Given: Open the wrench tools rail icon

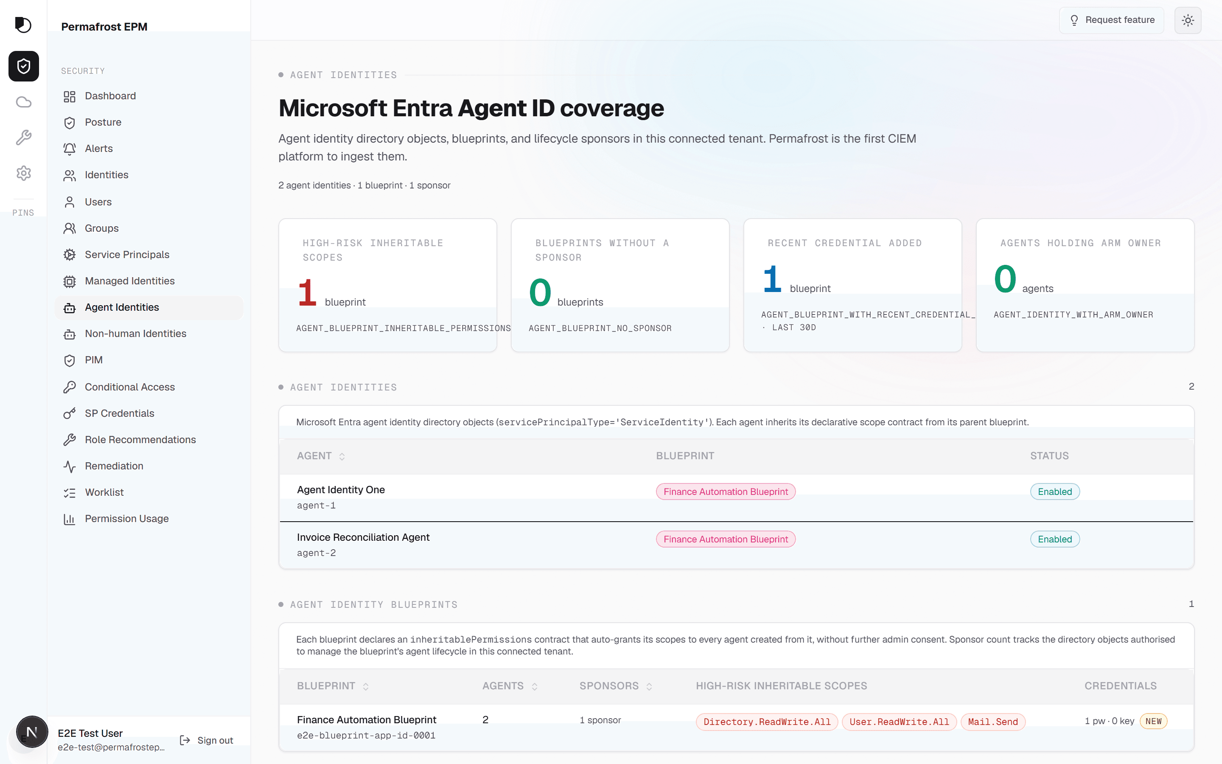Looking at the screenshot, I should pyautogui.click(x=23, y=138).
